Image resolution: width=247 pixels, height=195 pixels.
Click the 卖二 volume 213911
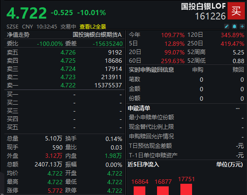pyautogui.click(x=112, y=77)
